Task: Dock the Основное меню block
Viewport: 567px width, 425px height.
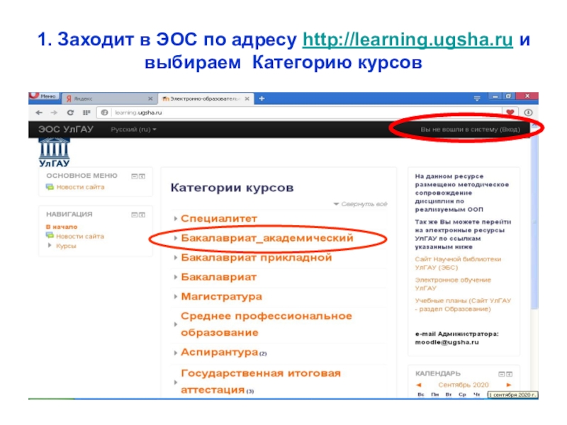Action: [x=142, y=176]
